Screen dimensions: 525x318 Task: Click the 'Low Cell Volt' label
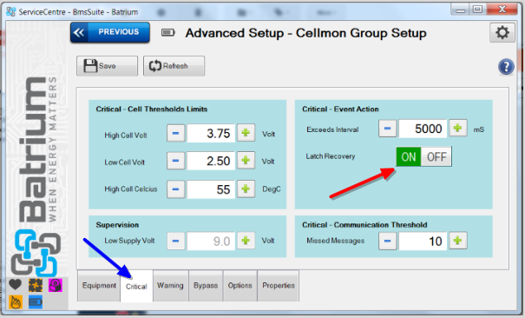124,162
